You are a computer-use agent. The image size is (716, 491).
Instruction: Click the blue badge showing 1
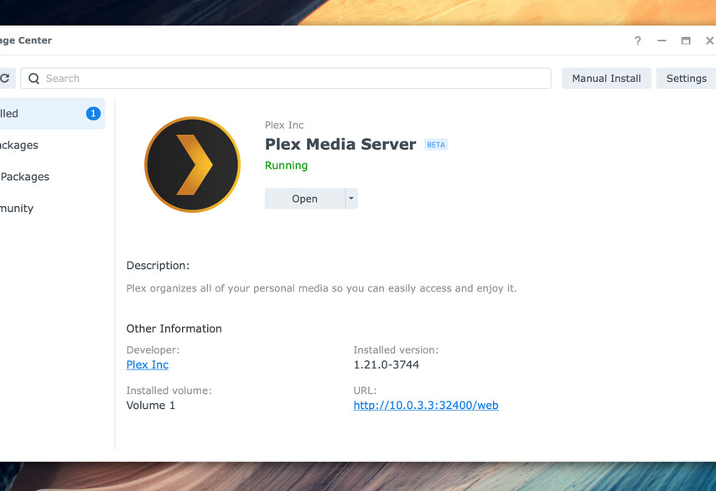(93, 114)
